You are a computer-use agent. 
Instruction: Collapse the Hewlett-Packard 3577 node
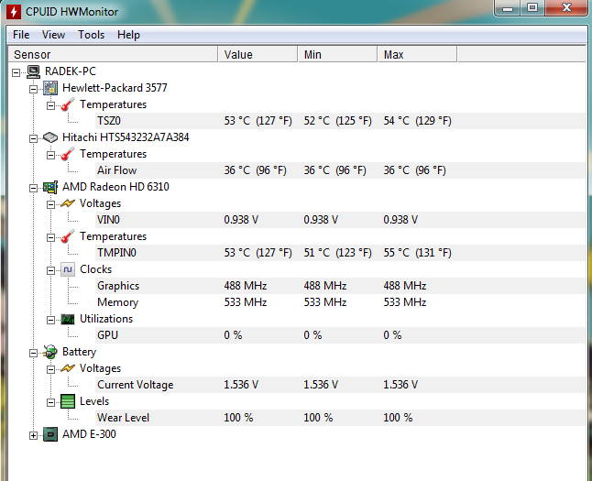(x=33, y=89)
